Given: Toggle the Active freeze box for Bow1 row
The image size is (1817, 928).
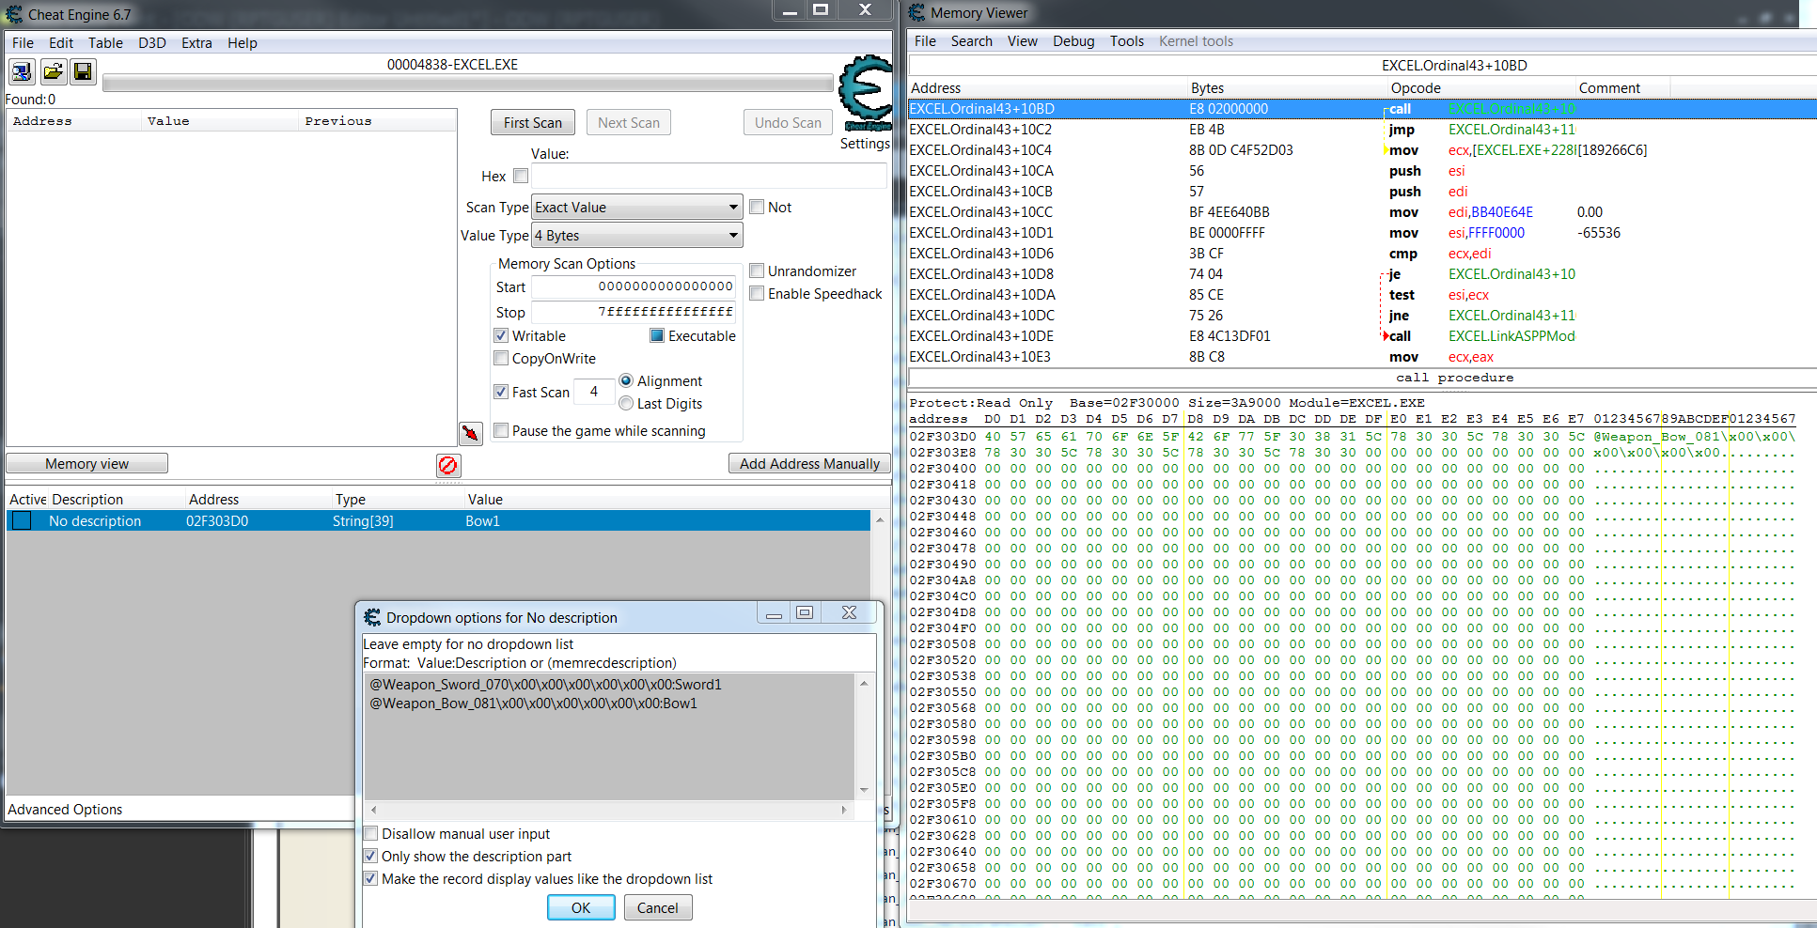Looking at the screenshot, I should (x=22, y=521).
